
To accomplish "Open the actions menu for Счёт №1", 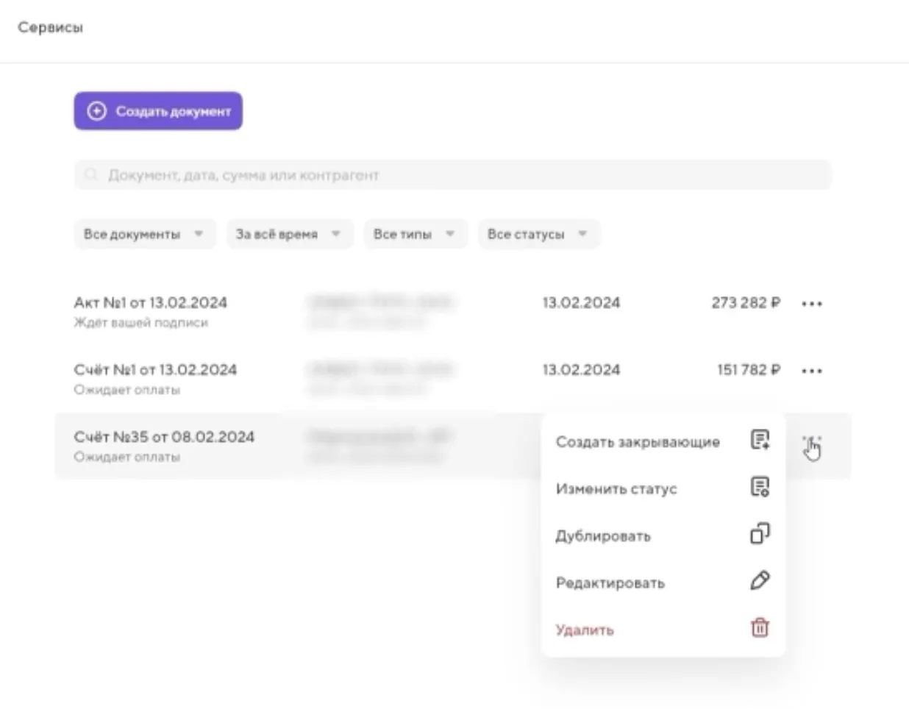I will pos(811,370).
